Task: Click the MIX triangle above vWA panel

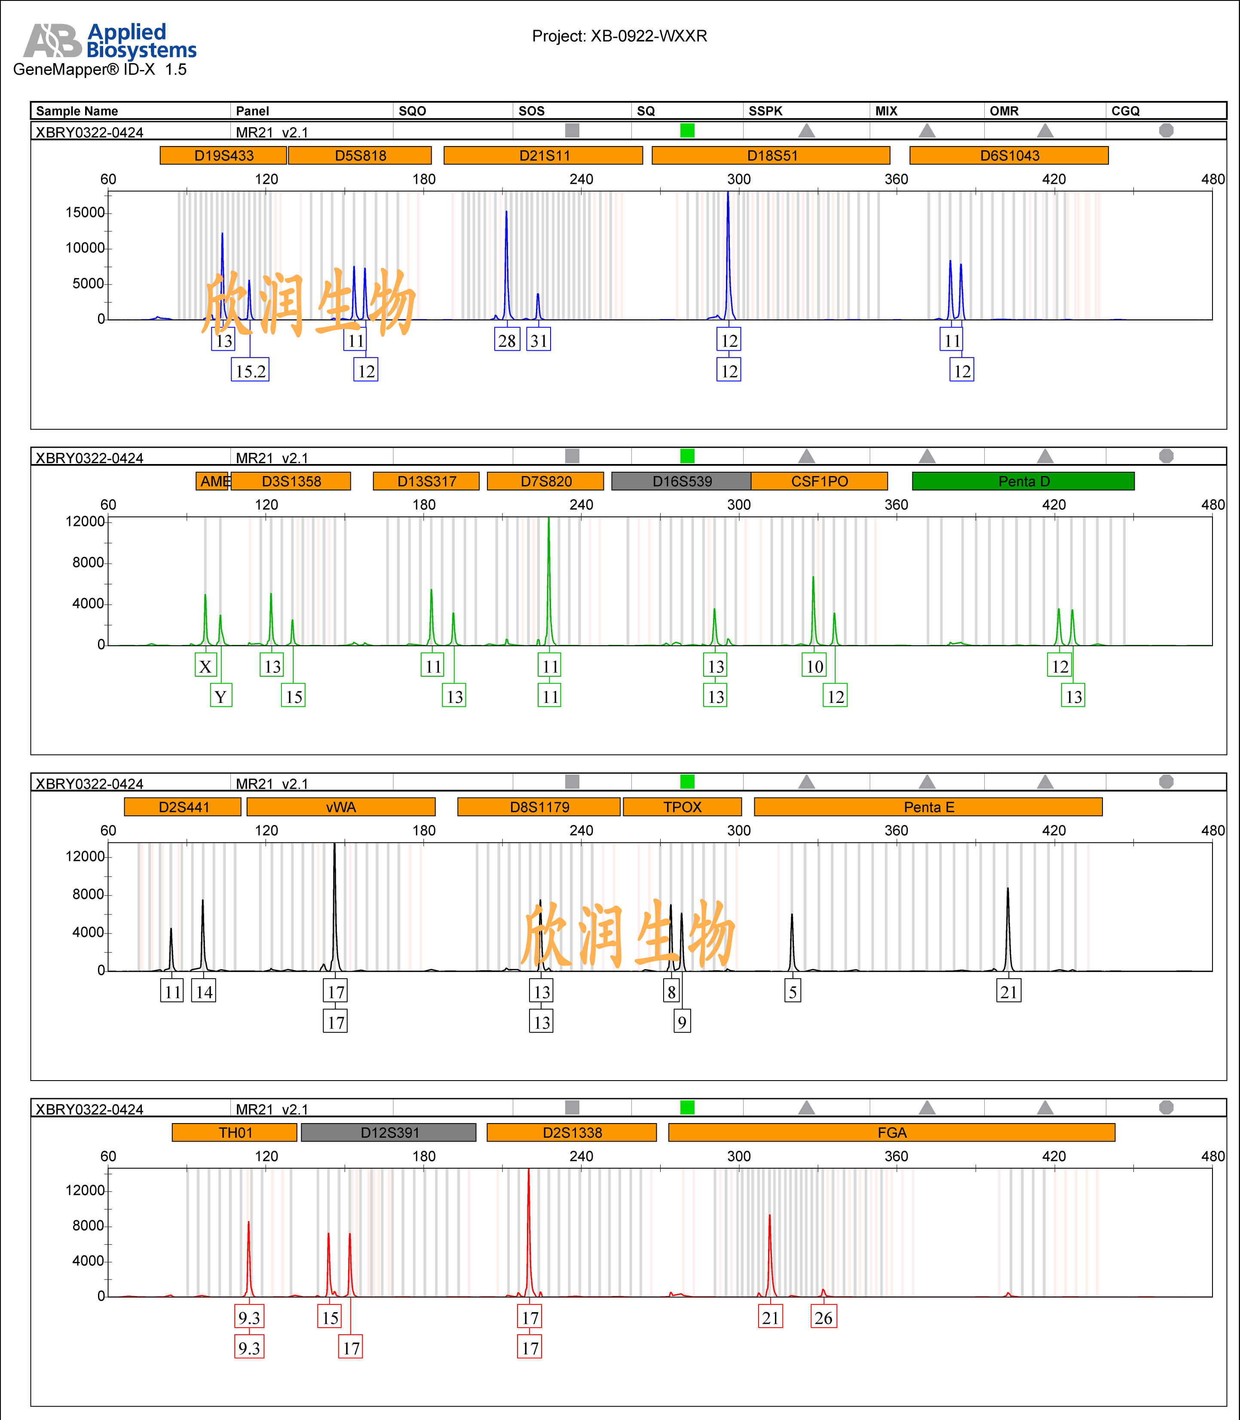Action: coord(927,782)
